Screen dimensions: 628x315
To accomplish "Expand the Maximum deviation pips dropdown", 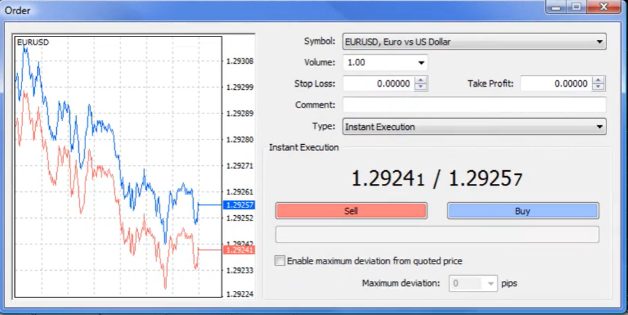I will point(491,284).
